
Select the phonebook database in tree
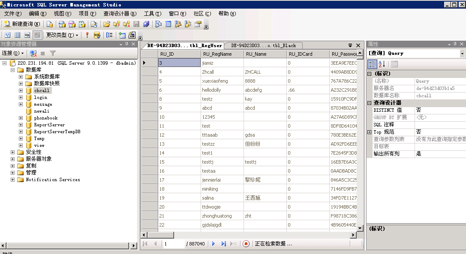[x=46, y=118]
